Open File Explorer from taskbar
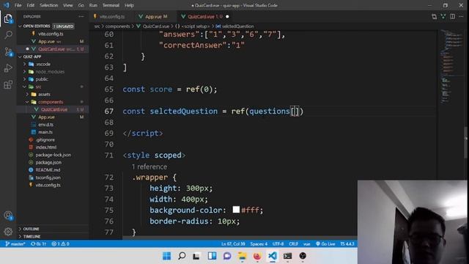Image resolution: width=469 pixels, height=264 pixels. pos(242,256)
